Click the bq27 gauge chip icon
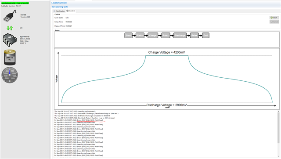 click(x=10, y=40)
